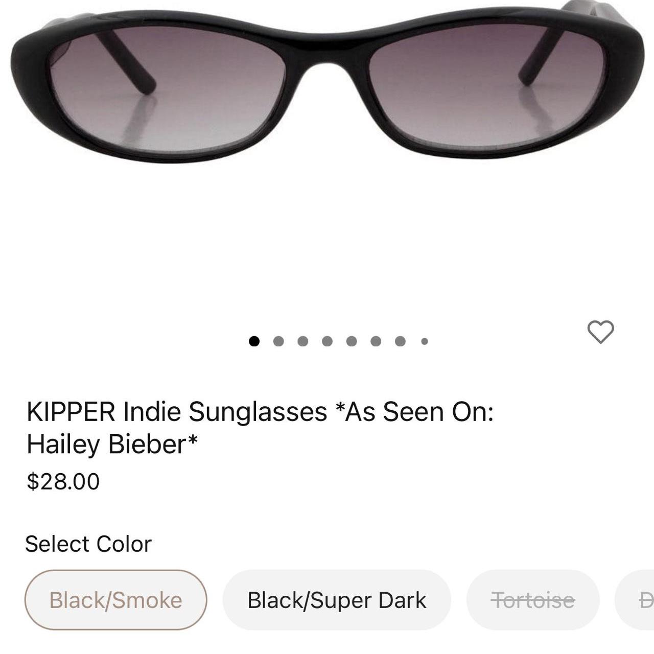Open the third carousel indicator
Viewport: 654px width, 654px height.
pos(303,340)
